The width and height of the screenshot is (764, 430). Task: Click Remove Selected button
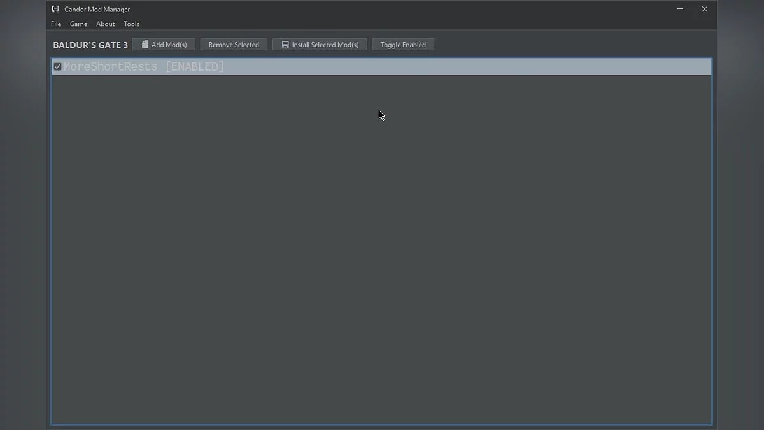click(x=234, y=45)
